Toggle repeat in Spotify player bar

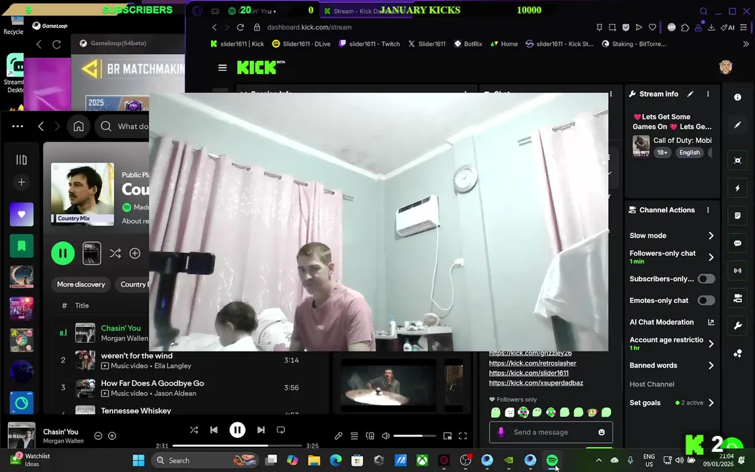(x=281, y=429)
